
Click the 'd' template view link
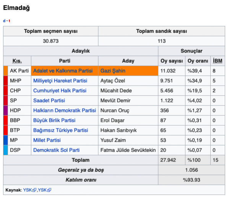[x=4, y=21]
